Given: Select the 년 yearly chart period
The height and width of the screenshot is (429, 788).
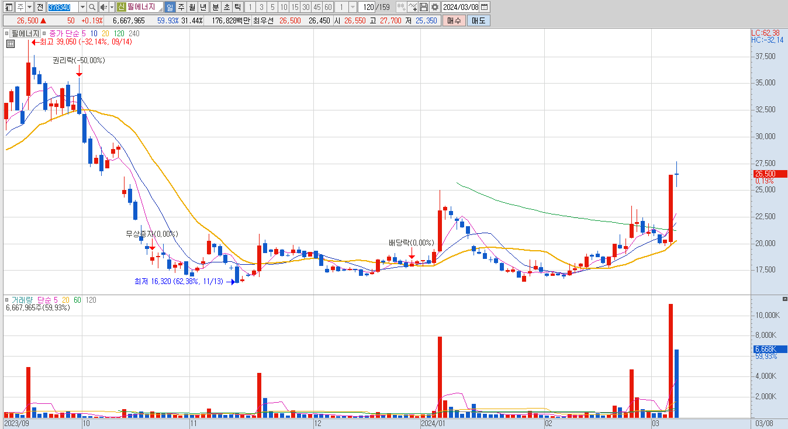Looking at the screenshot, I should [203, 7].
